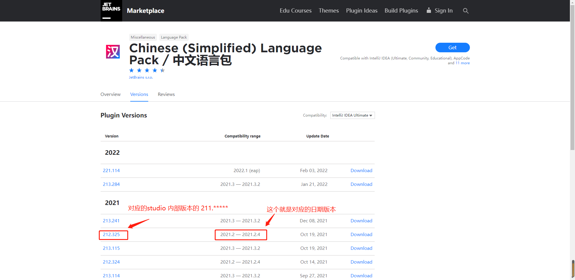The height and width of the screenshot is (280, 575).
Task: Download version 213.114
Action: (361, 276)
